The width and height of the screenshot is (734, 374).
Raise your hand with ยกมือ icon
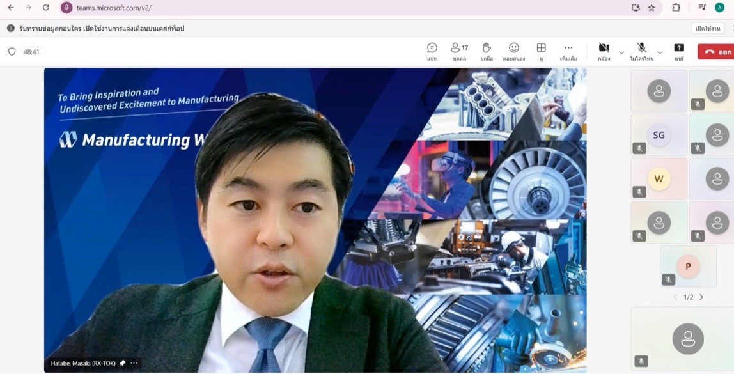pos(487,52)
